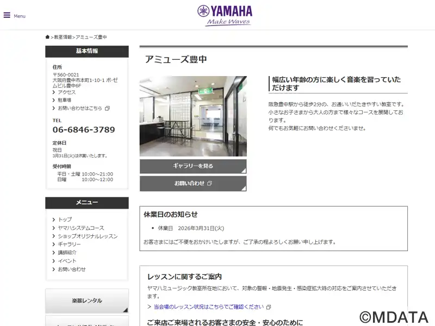Click the 楽器レンタル banner button
Viewport: 435px width, 326px height.
pos(87,301)
